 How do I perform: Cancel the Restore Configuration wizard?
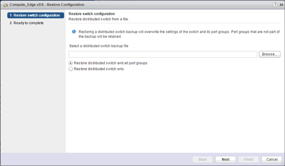(272, 159)
